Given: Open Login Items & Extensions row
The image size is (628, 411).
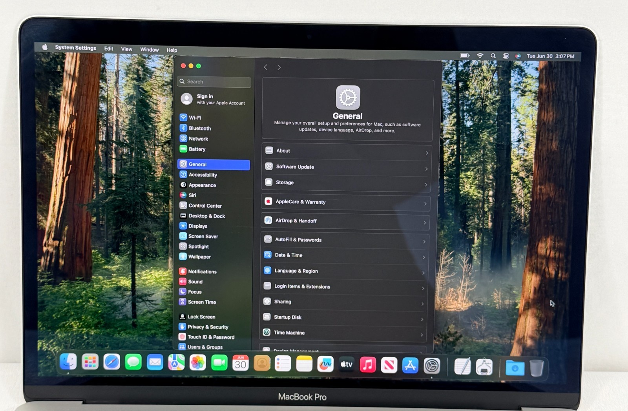Looking at the screenshot, I should point(343,287).
